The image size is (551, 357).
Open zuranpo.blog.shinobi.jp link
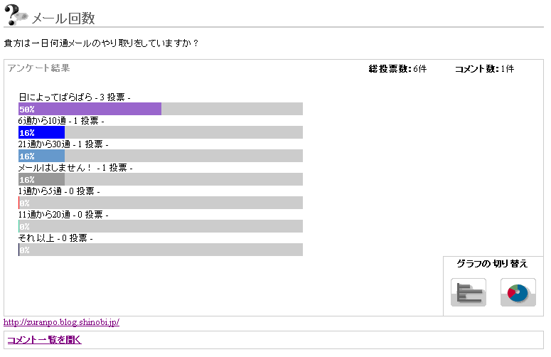pos(62,322)
